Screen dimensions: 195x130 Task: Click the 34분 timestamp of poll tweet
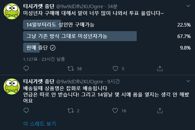click(112, 7)
